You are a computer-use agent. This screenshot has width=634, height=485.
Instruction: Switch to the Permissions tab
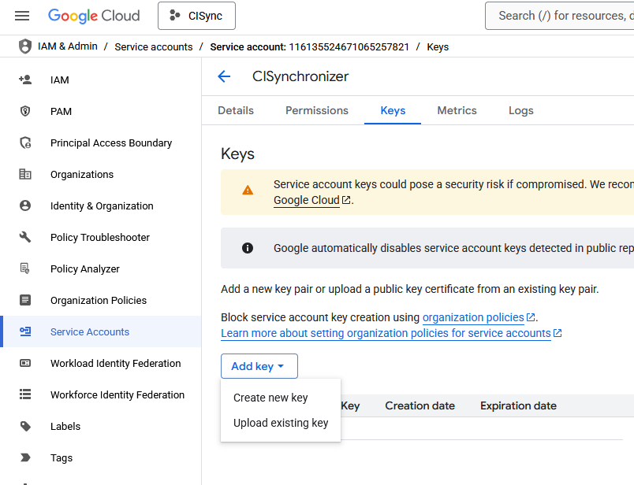tap(317, 111)
